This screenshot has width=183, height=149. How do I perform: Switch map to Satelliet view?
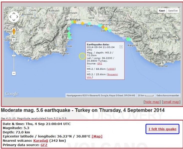click(x=173, y=11)
